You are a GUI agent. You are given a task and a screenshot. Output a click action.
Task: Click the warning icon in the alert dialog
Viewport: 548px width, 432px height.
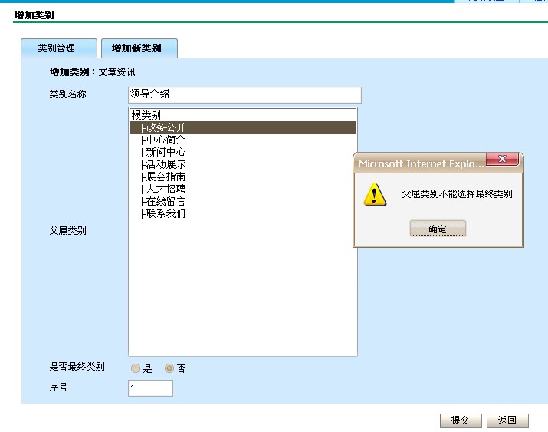[x=374, y=194]
